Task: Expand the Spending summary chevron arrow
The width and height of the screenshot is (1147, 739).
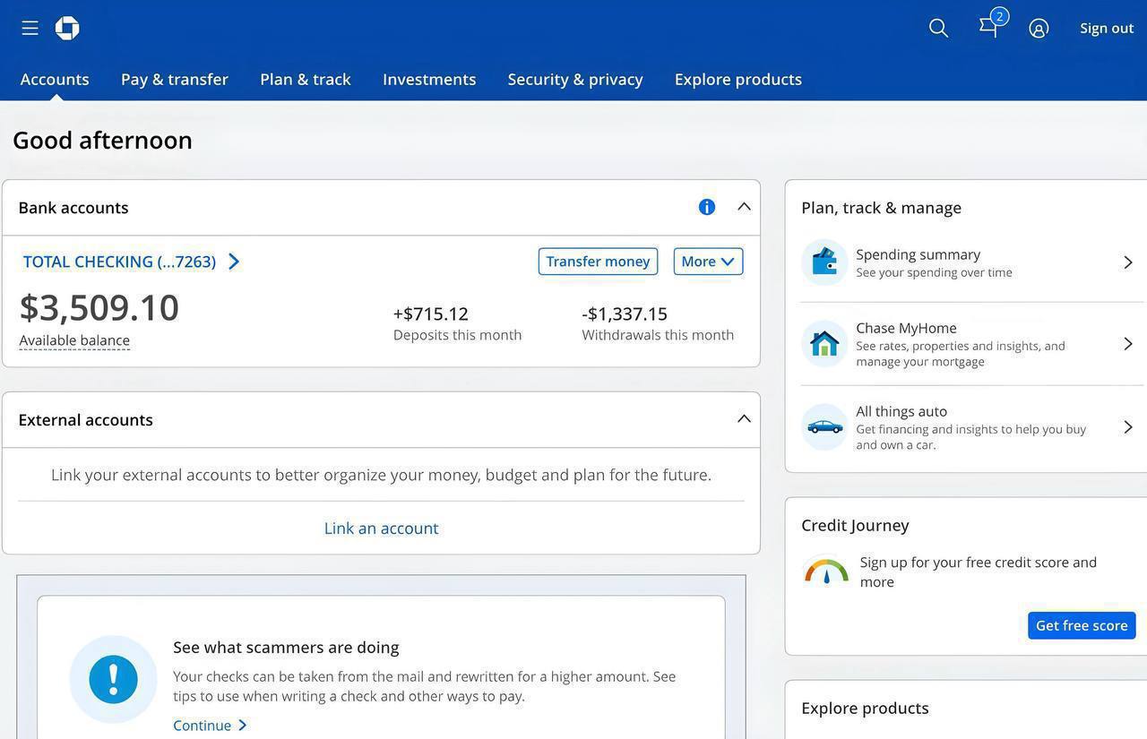Action: pos(1128,262)
